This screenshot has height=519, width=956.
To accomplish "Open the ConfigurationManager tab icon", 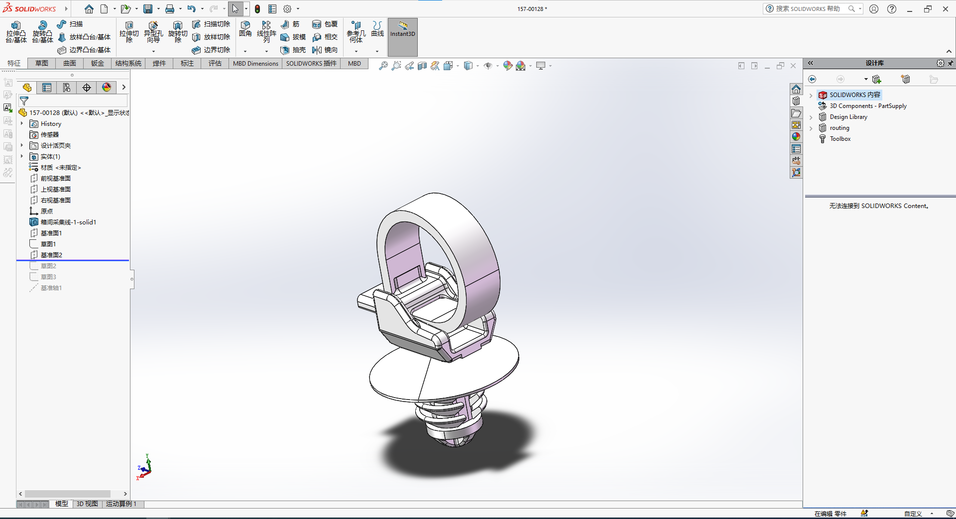I will click(67, 88).
